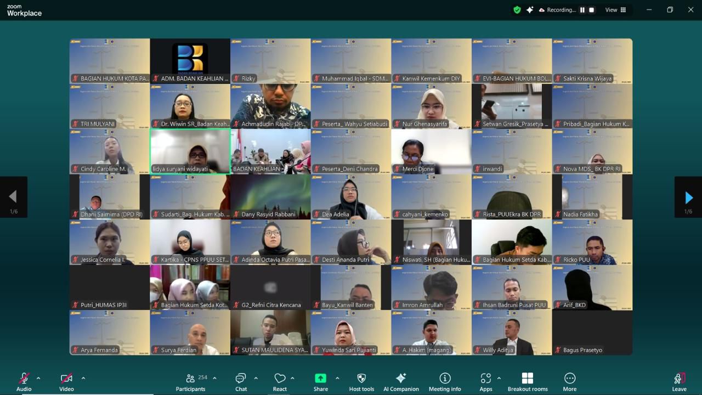Select lidya suryani widayati video tile
The height and width of the screenshot is (395, 702).
click(190, 151)
